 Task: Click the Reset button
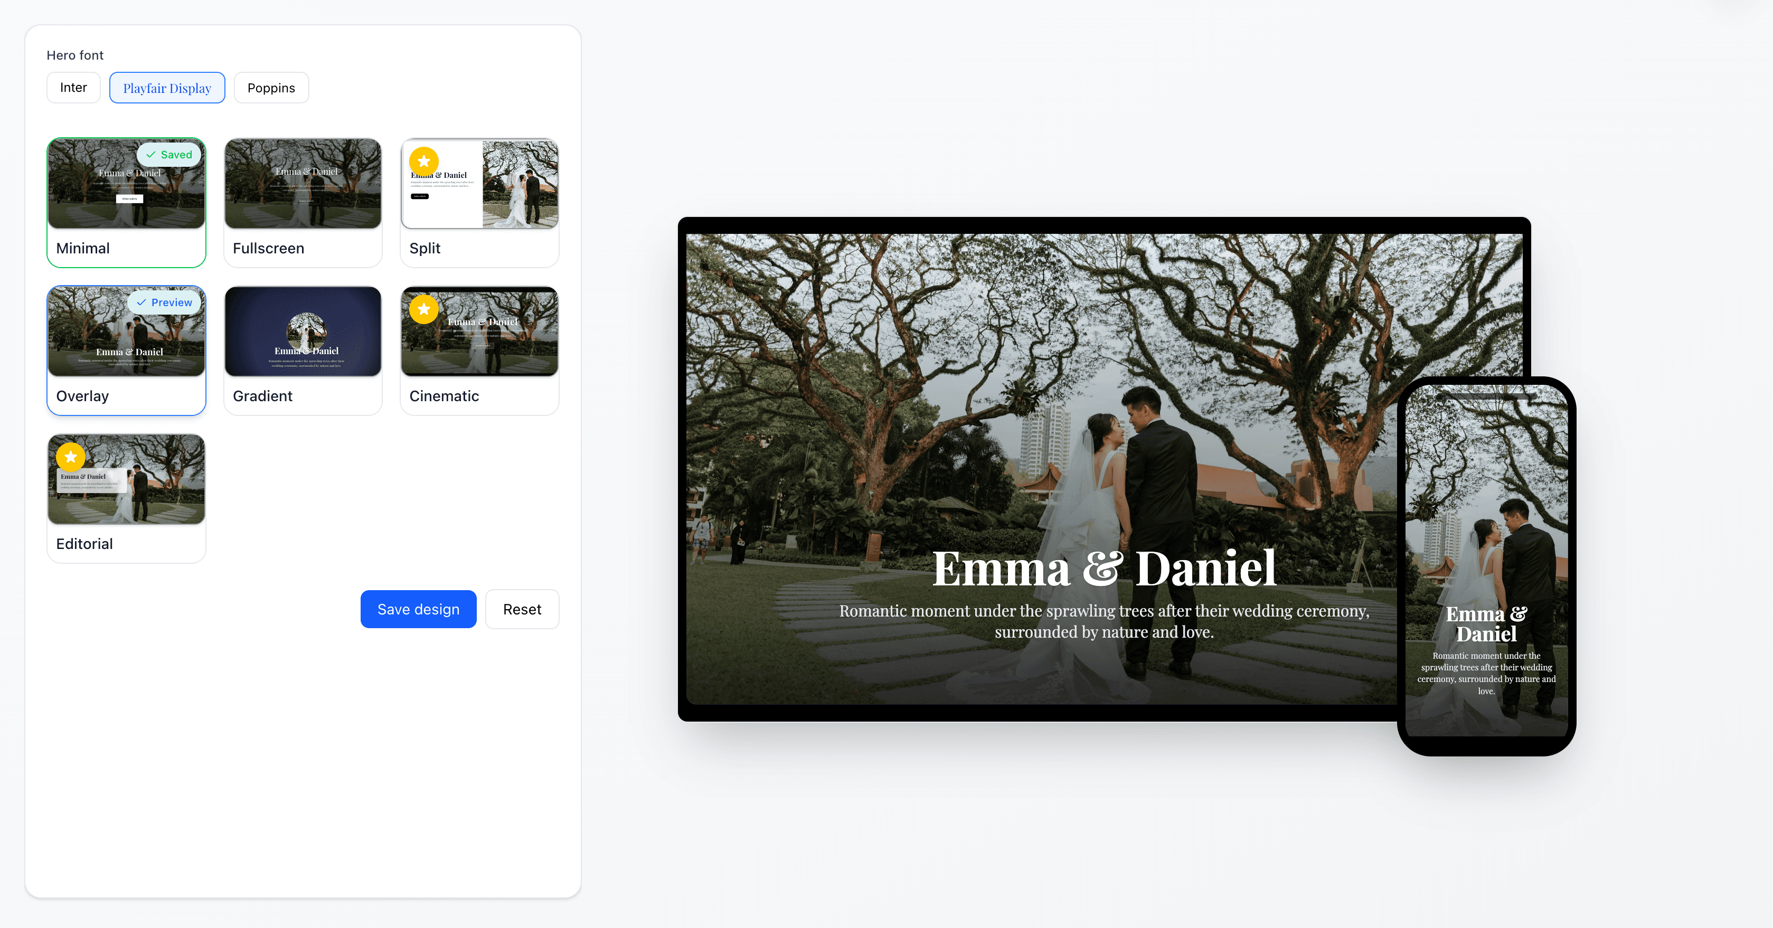click(x=522, y=610)
